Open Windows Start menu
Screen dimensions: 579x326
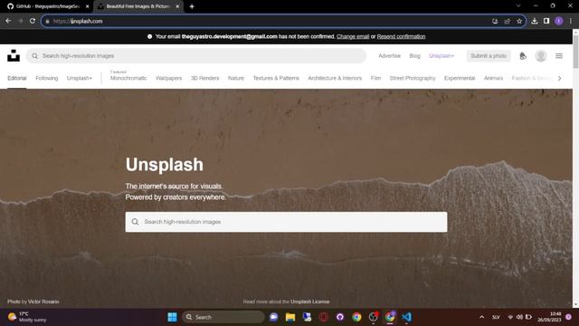pyautogui.click(x=172, y=317)
